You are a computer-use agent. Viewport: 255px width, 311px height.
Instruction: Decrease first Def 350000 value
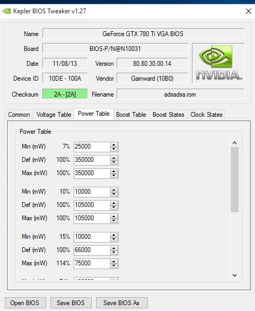[x=114, y=162]
